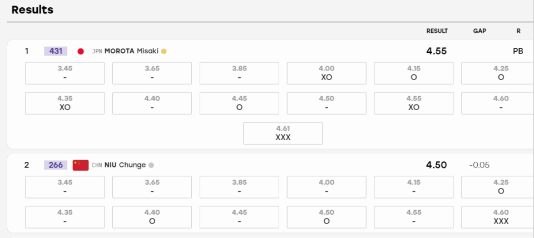
Task: Click the Japan flag icon
Action: click(x=81, y=51)
